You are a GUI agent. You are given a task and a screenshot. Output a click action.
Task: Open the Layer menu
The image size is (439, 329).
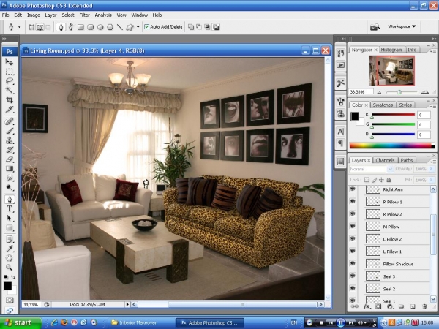click(x=50, y=15)
